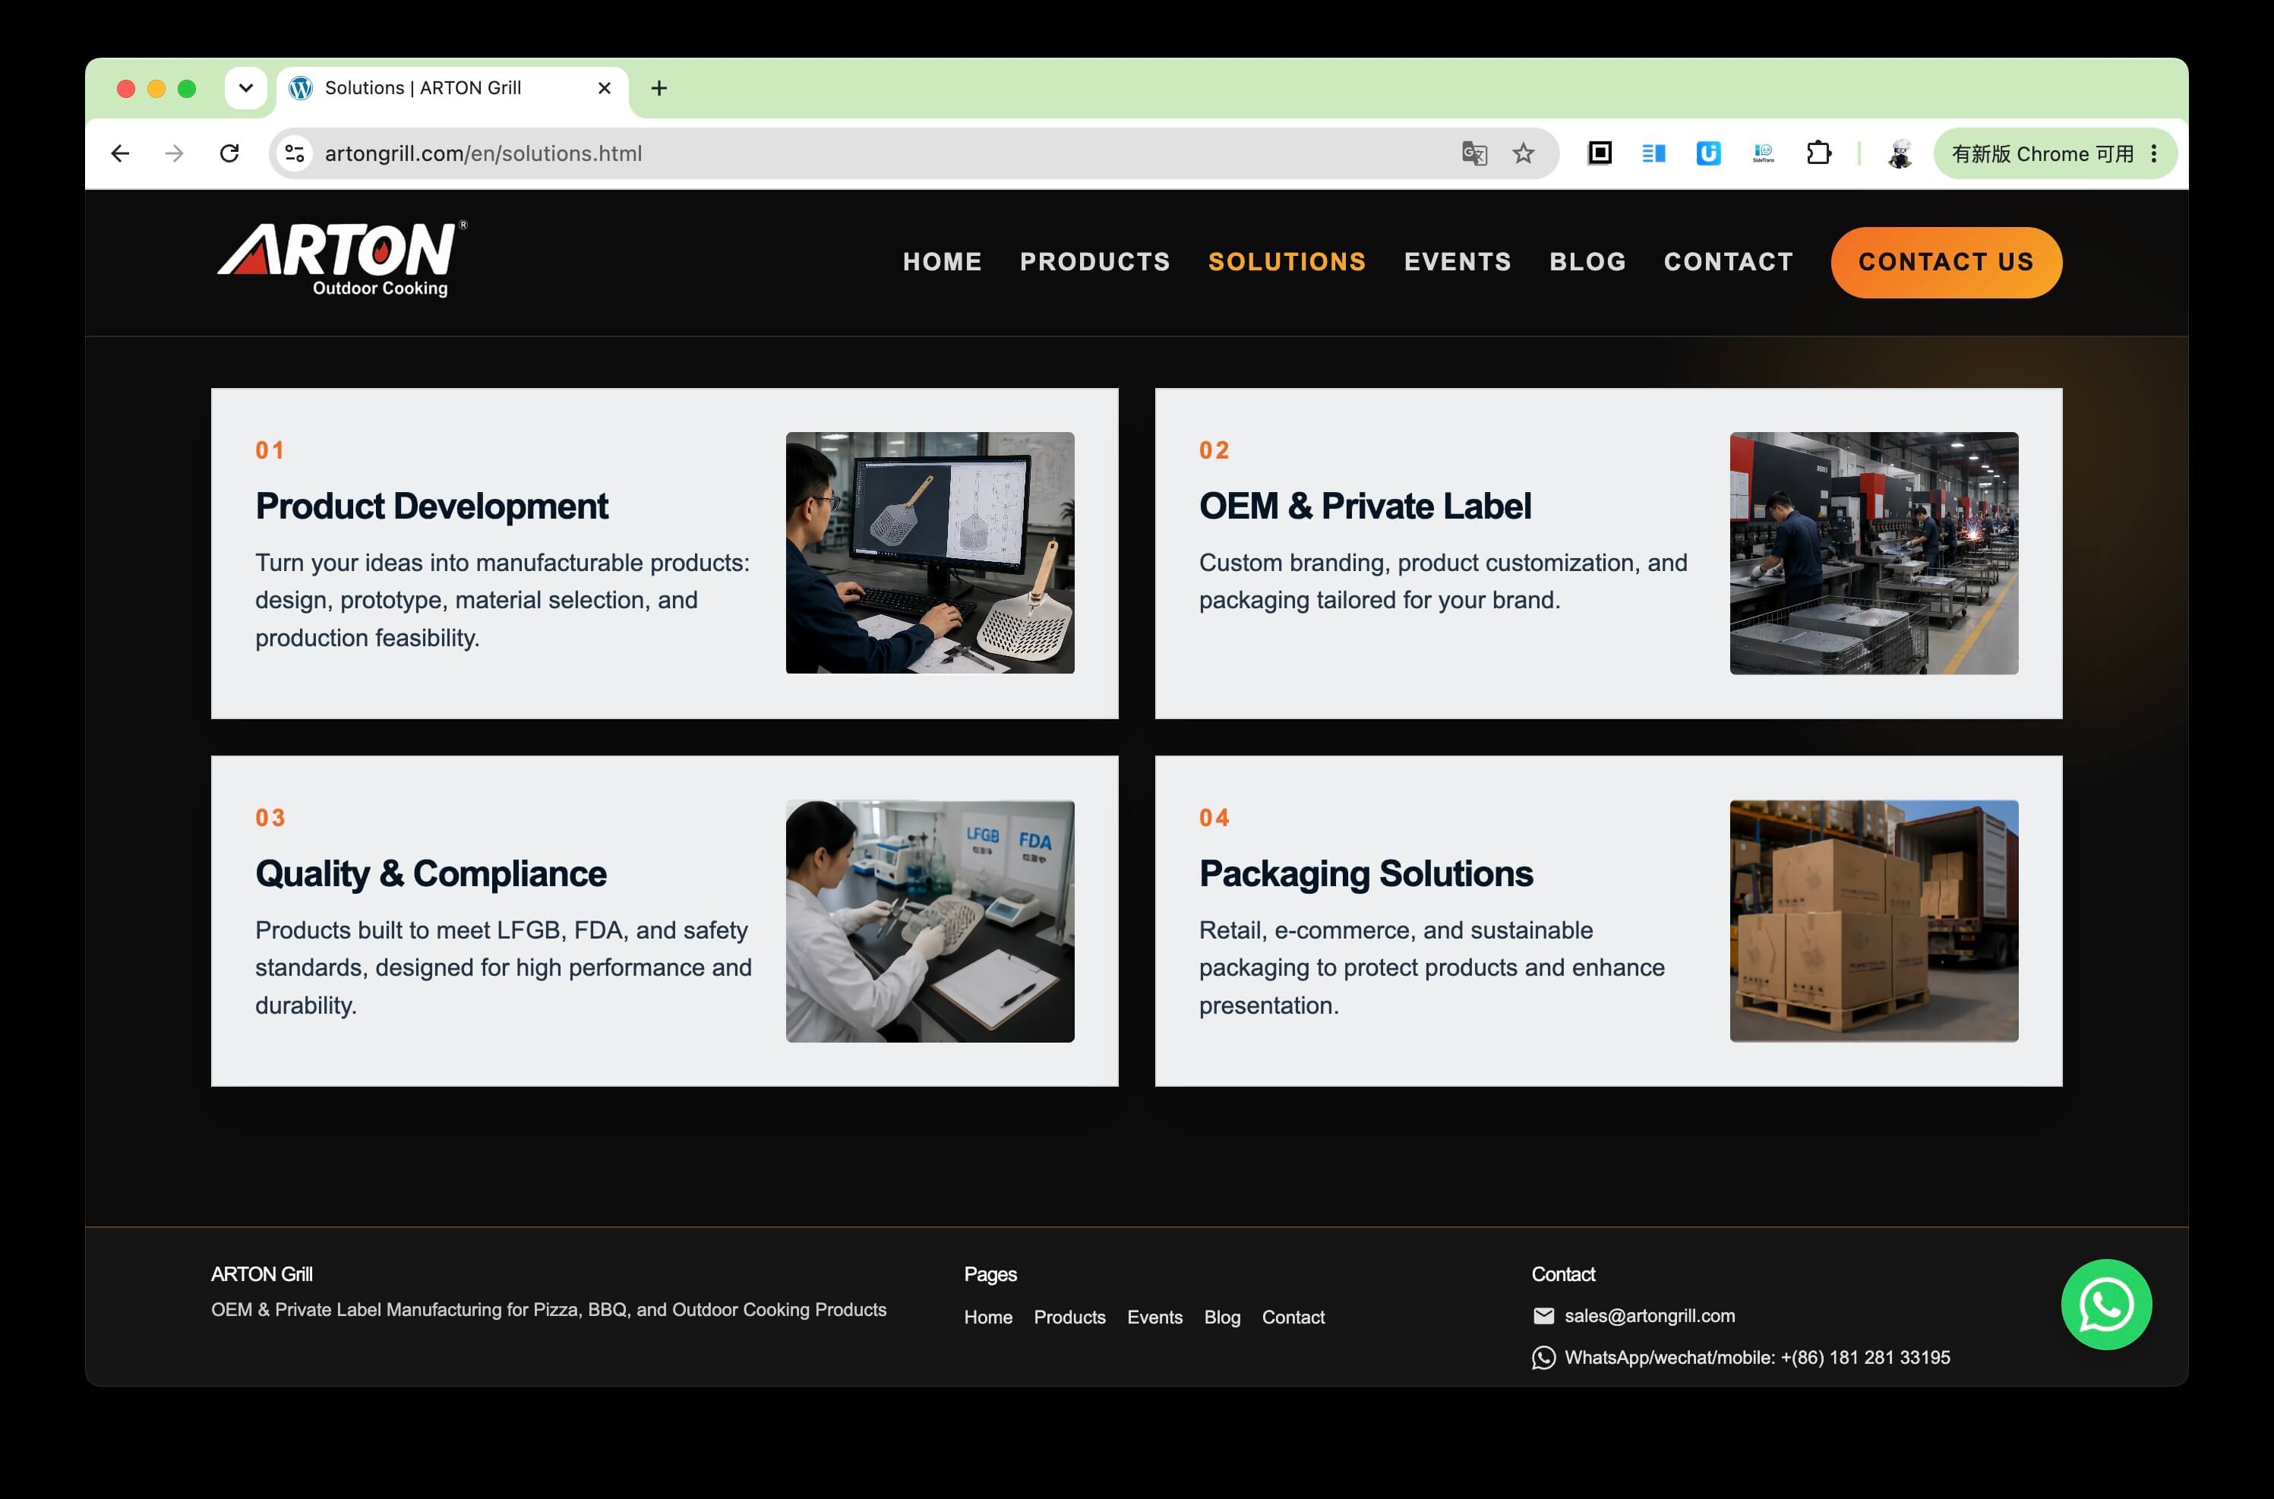Image resolution: width=2274 pixels, height=1499 pixels.
Task: Open a new browser tab
Action: [x=659, y=88]
